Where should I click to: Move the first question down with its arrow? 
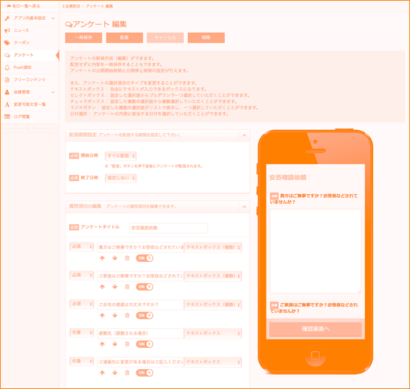[115, 258]
